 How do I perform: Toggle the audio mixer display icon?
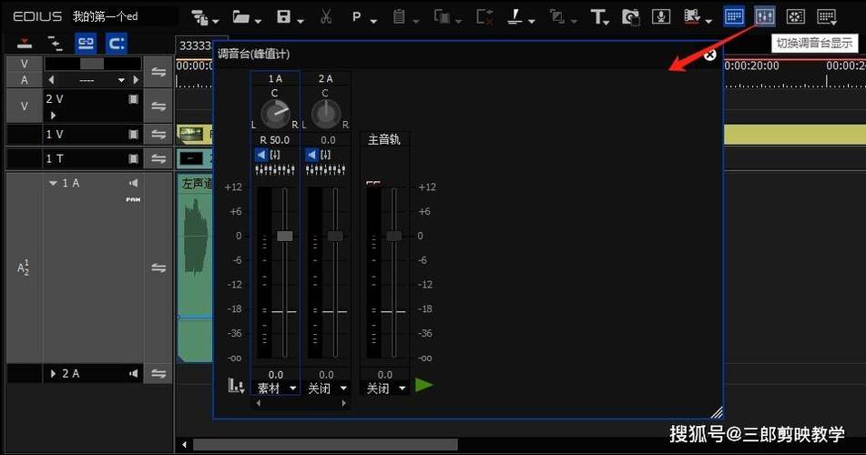[x=765, y=16]
